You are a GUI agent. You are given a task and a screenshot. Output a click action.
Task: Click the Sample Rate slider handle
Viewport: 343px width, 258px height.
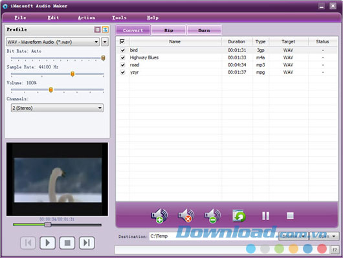point(72,74)
